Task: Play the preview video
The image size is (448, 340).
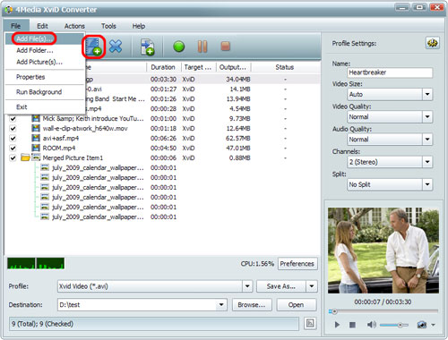Action: click(337, 325)
